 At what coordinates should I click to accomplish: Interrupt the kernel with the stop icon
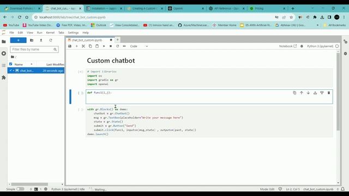click(x=111, y=46)
